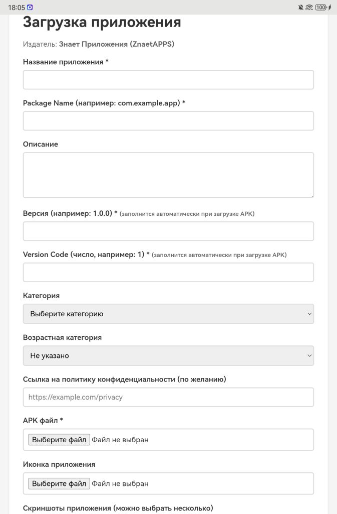Click into the Package Name field
The width and height of the screenshot is (337, 514).
coord(168,121)
